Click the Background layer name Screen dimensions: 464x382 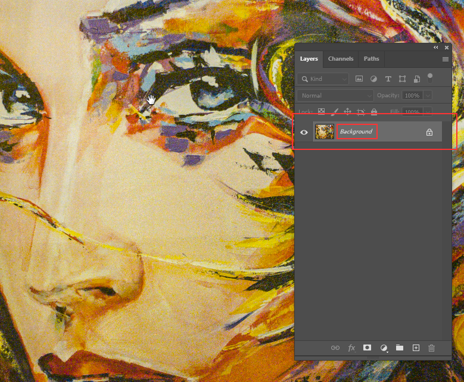(356, 131)
